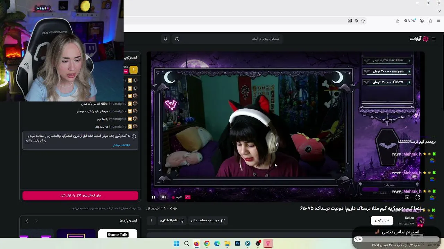Pause the live video stream
Screen dimensions: 444x249
[153, 197]
